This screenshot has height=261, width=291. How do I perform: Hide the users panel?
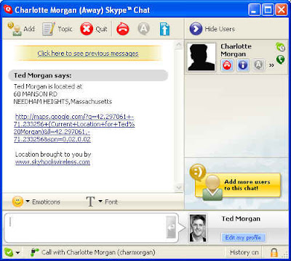(x=212, y=29)
